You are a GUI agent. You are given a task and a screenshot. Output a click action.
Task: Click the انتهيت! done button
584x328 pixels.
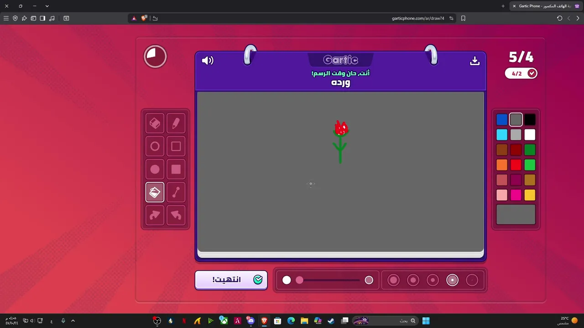click(x=231, y=280)
